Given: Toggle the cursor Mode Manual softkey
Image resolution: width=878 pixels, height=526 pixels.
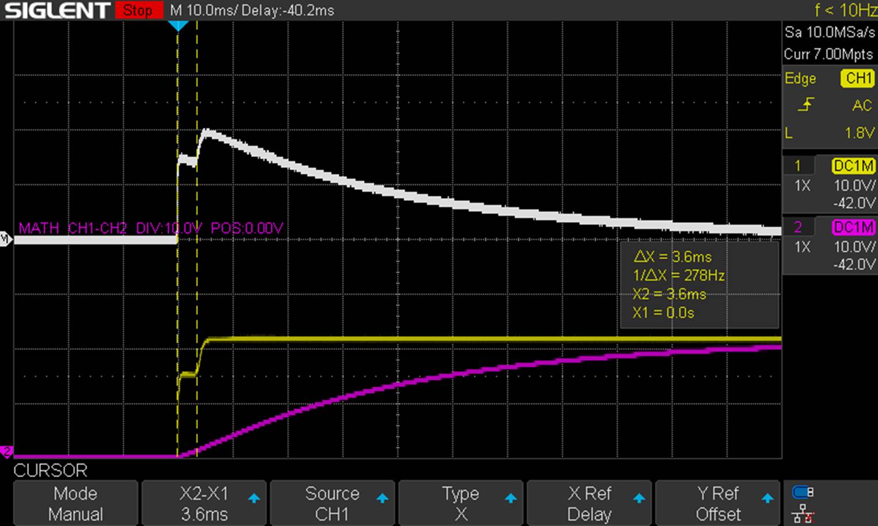Looking at the screenshot, I should (75, 503).
